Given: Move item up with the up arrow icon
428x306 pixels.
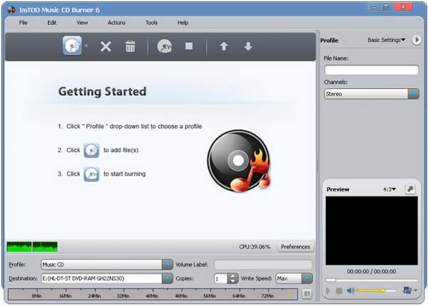Looking at the screenshot, I should 224,46.
